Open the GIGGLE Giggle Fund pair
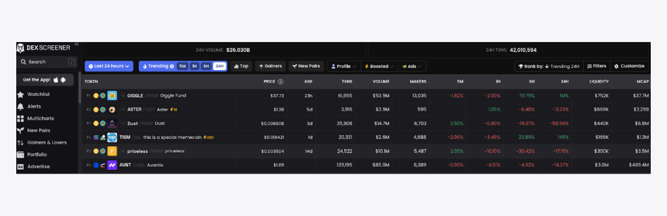Viewport: 667px width, 216px height. point(366,95)
